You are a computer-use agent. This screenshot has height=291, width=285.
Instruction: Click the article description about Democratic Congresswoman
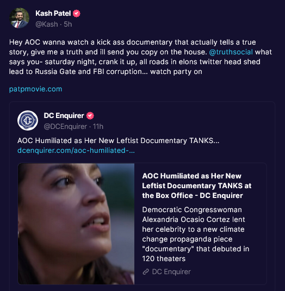[196, 234]
